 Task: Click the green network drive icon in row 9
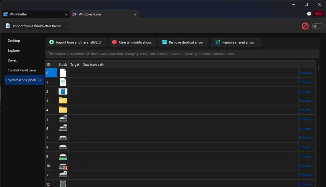pyautogui.click(x=63, y=157)
